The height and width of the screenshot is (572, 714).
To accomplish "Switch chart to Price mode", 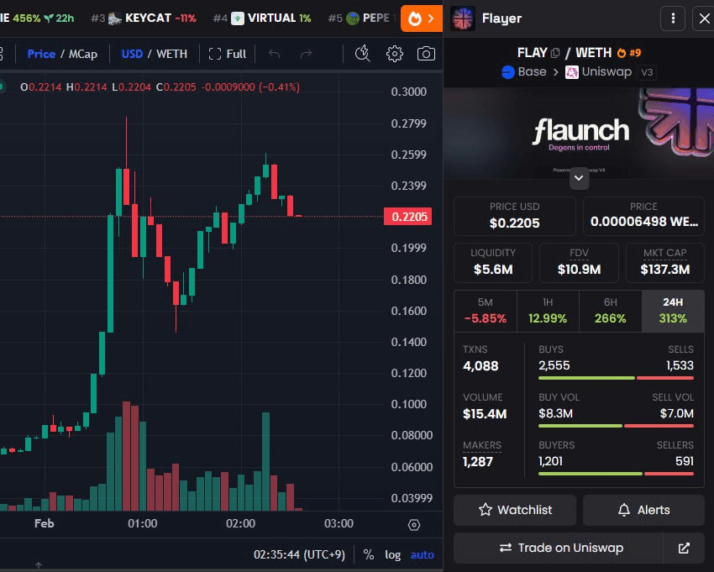I will click(41, 54).
